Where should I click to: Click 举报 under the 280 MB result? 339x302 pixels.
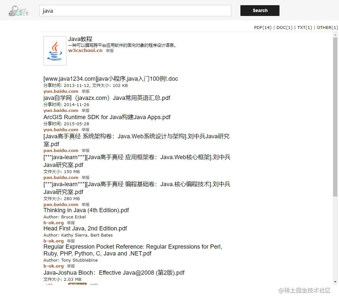point(86,205)
